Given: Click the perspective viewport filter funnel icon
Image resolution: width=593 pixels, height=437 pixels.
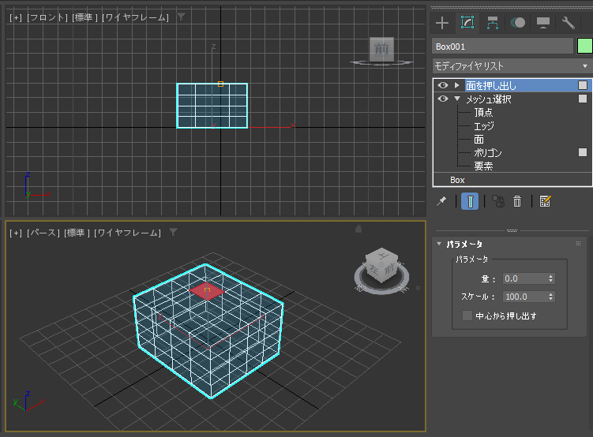Looking at the screenshot, I should pos(173,232).
